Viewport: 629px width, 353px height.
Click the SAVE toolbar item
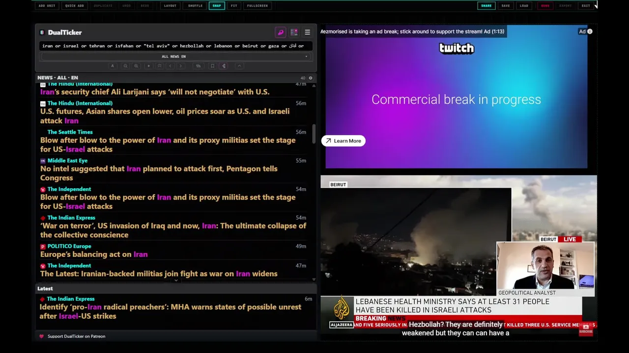click(x=506, y=6)
